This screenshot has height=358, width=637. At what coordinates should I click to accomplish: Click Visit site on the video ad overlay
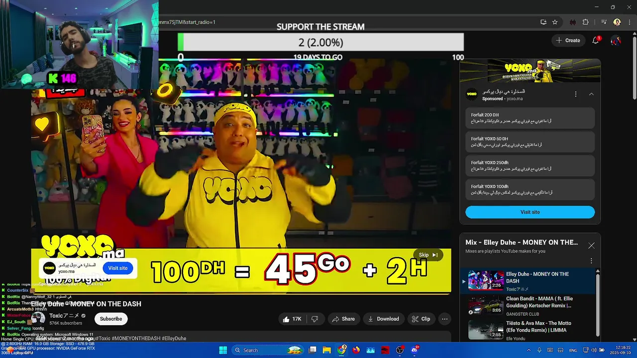118,268
